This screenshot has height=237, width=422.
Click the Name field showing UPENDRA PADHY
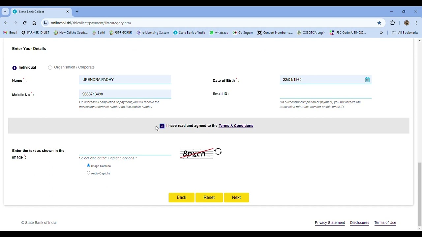point(125,80)
